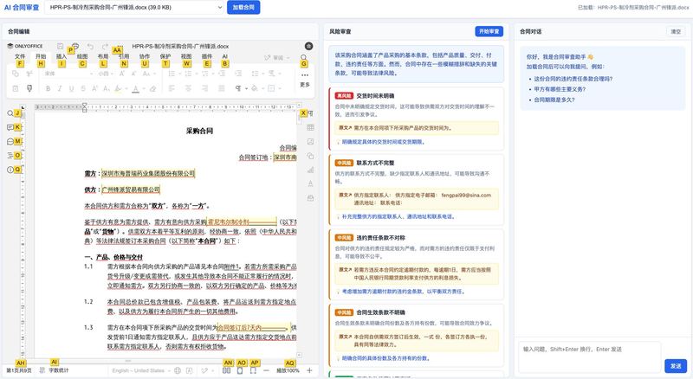The image size is (693, 379).
Task: Click the cut scissors icon
Action: [29, 74]
